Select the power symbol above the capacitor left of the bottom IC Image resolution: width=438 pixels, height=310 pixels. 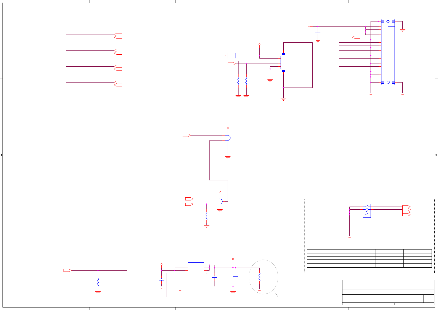pos(161,264)
